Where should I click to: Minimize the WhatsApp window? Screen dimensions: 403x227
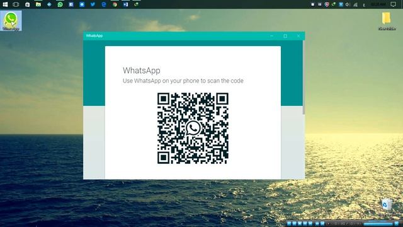coord(271,36)
